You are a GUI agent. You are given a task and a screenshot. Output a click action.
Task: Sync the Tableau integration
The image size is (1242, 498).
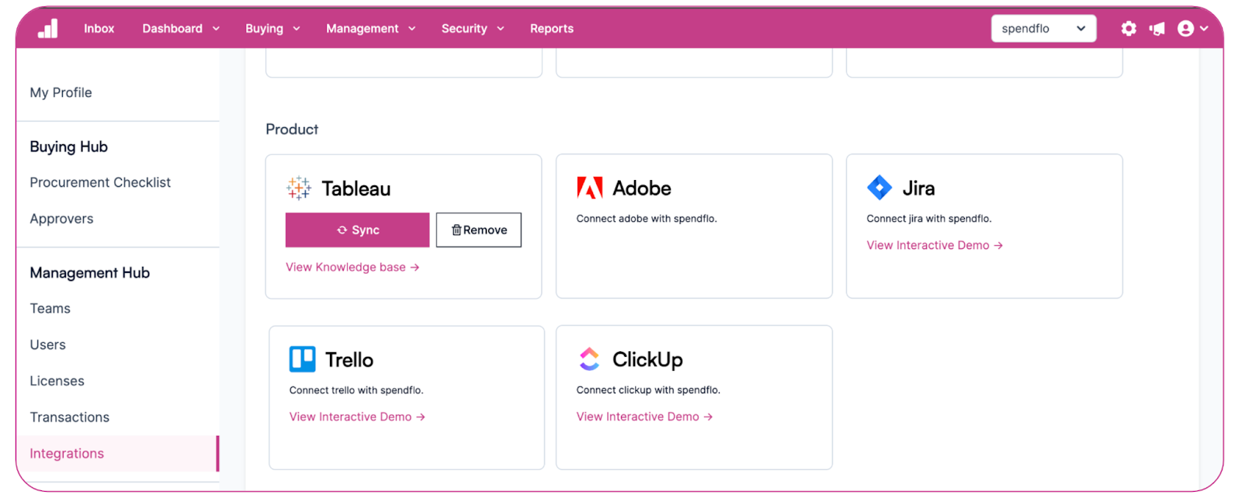(x=357, y=230)
